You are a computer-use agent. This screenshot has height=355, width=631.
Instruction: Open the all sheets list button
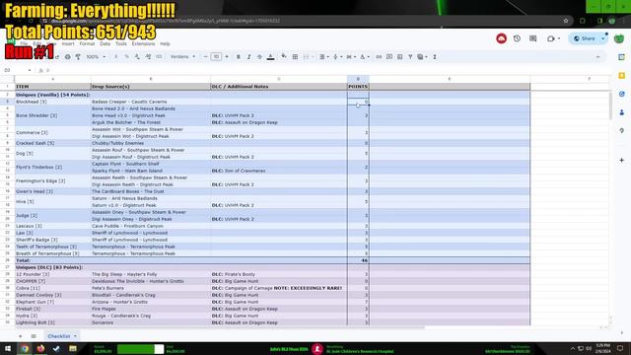coord(34,336)
